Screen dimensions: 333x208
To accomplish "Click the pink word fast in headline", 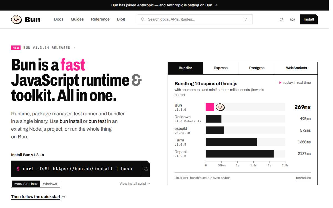I will click(x=73, y=65).
